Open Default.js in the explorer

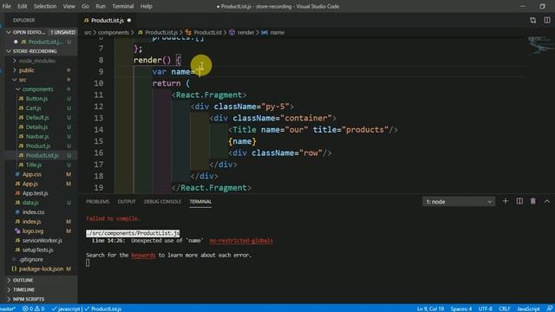(x=37, y=118)
